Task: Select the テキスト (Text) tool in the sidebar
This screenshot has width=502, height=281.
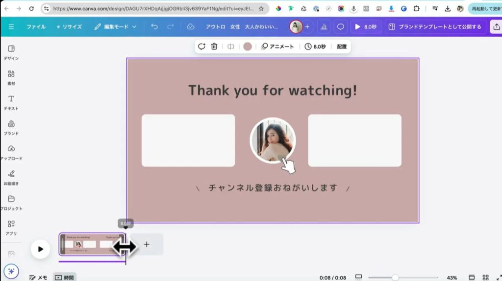Action: tap(11, 102)
